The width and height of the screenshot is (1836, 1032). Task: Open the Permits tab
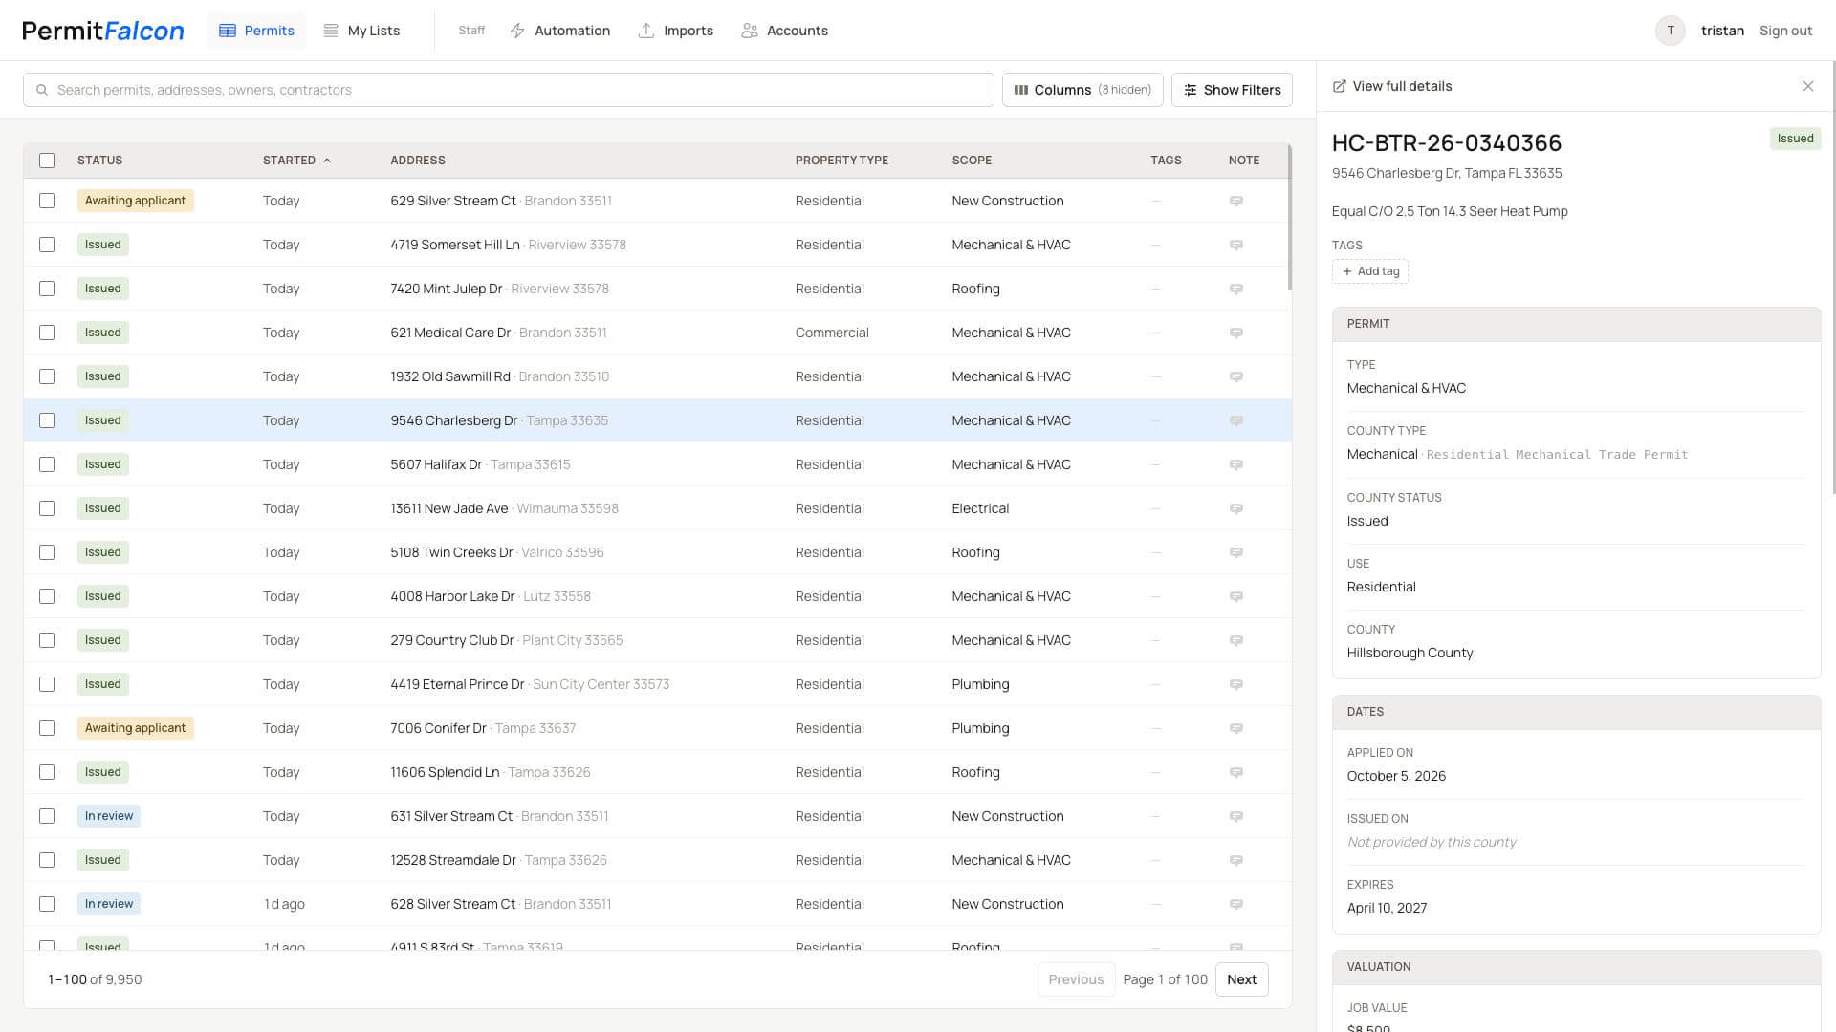[256, 31]
